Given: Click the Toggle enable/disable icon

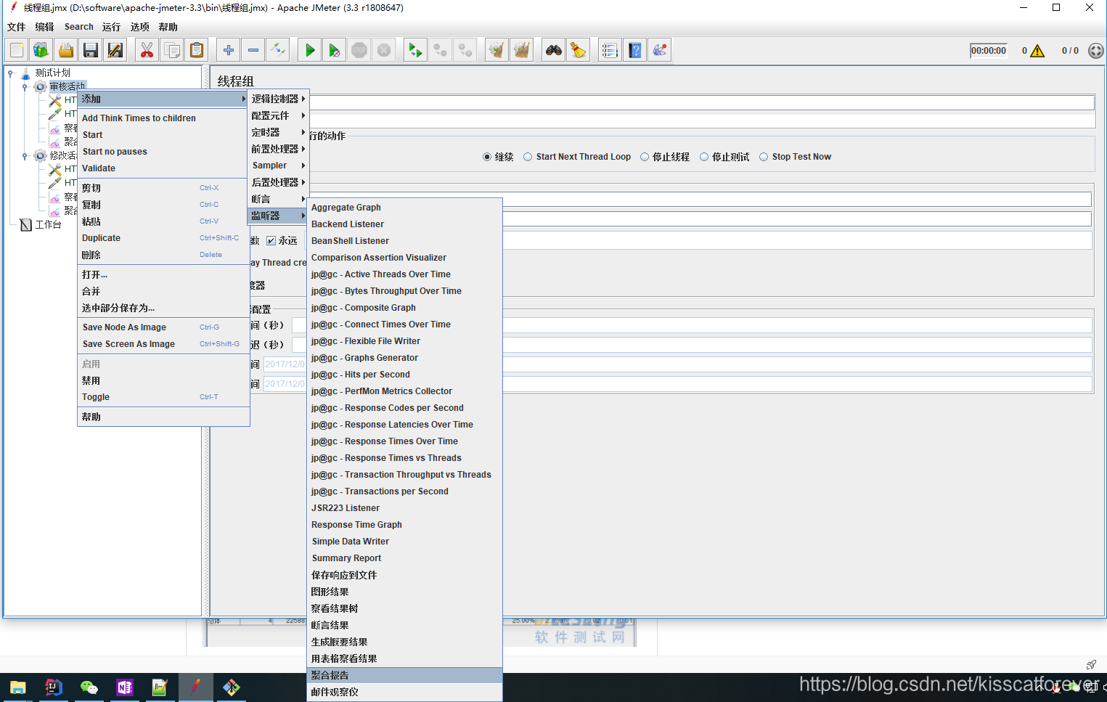Looking at the screenshot, I should (278, 50).
